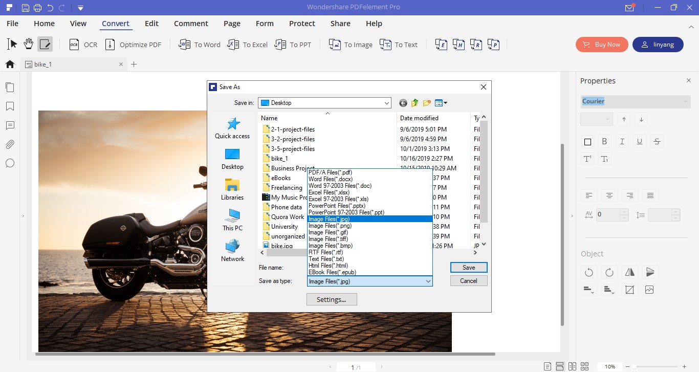The height and width of the screenshot is (372, 699).
Task: Toggle subscript text
Action: pyautogui.click(x=604, y=159)
